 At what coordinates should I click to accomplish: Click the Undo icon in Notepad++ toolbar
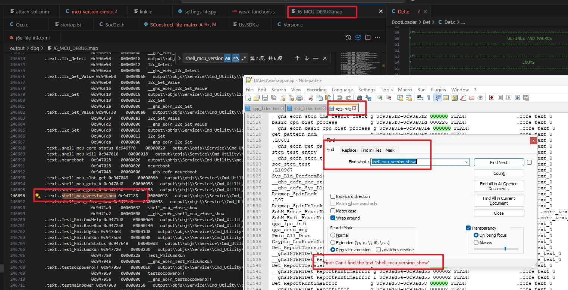tap(339, 98)
